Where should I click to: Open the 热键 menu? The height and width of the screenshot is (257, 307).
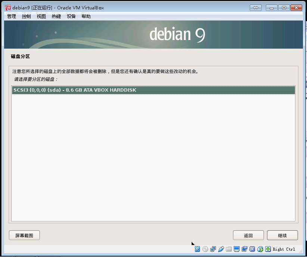click(56, 16)
